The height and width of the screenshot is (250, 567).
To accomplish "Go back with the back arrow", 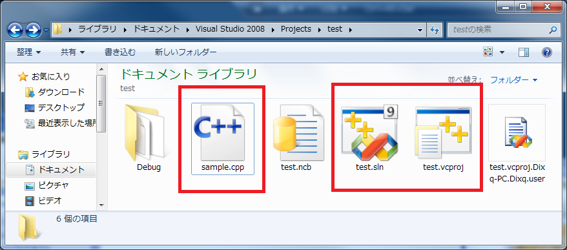I will (x=15, y=30).
